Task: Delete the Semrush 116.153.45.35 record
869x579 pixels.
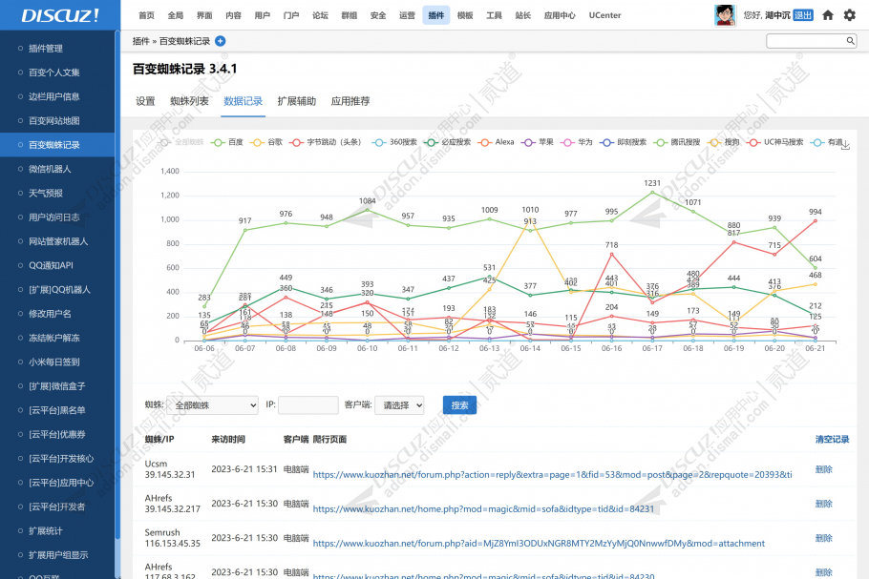Action: coord(823,538)
